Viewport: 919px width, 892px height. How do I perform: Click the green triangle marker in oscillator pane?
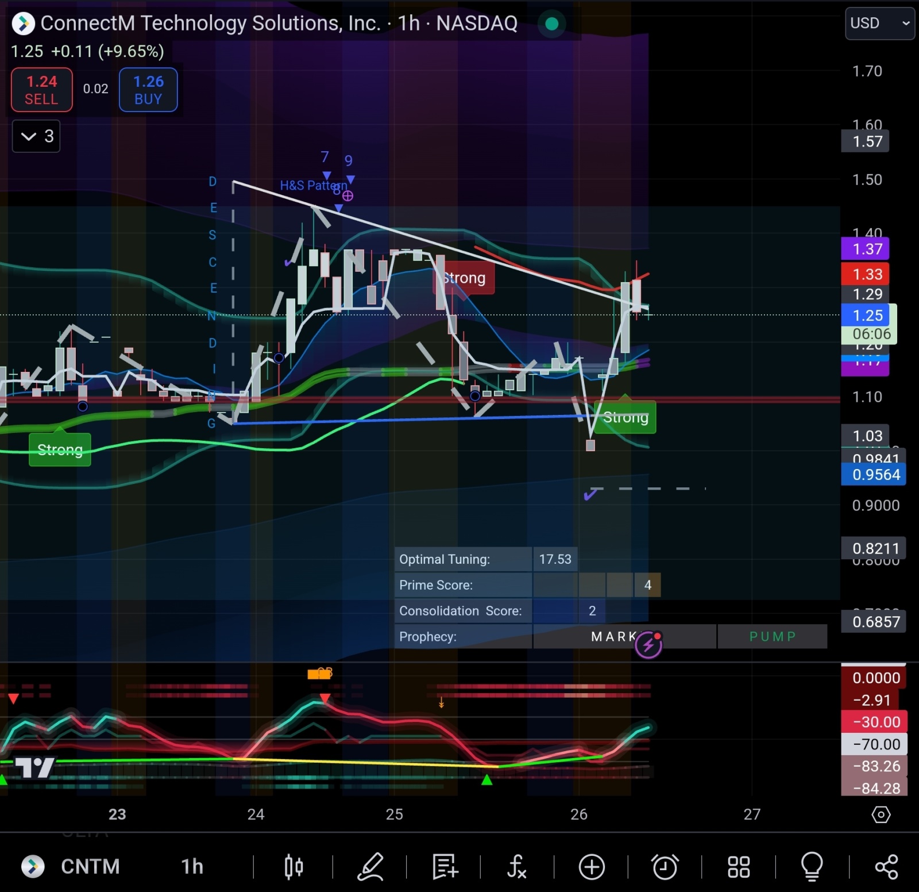pyautogui.click(x=486, y=780)
